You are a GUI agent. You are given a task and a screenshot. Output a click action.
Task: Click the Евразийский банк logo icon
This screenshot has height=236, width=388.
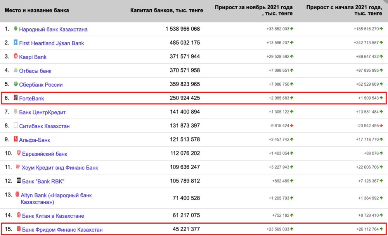(19, 153)
